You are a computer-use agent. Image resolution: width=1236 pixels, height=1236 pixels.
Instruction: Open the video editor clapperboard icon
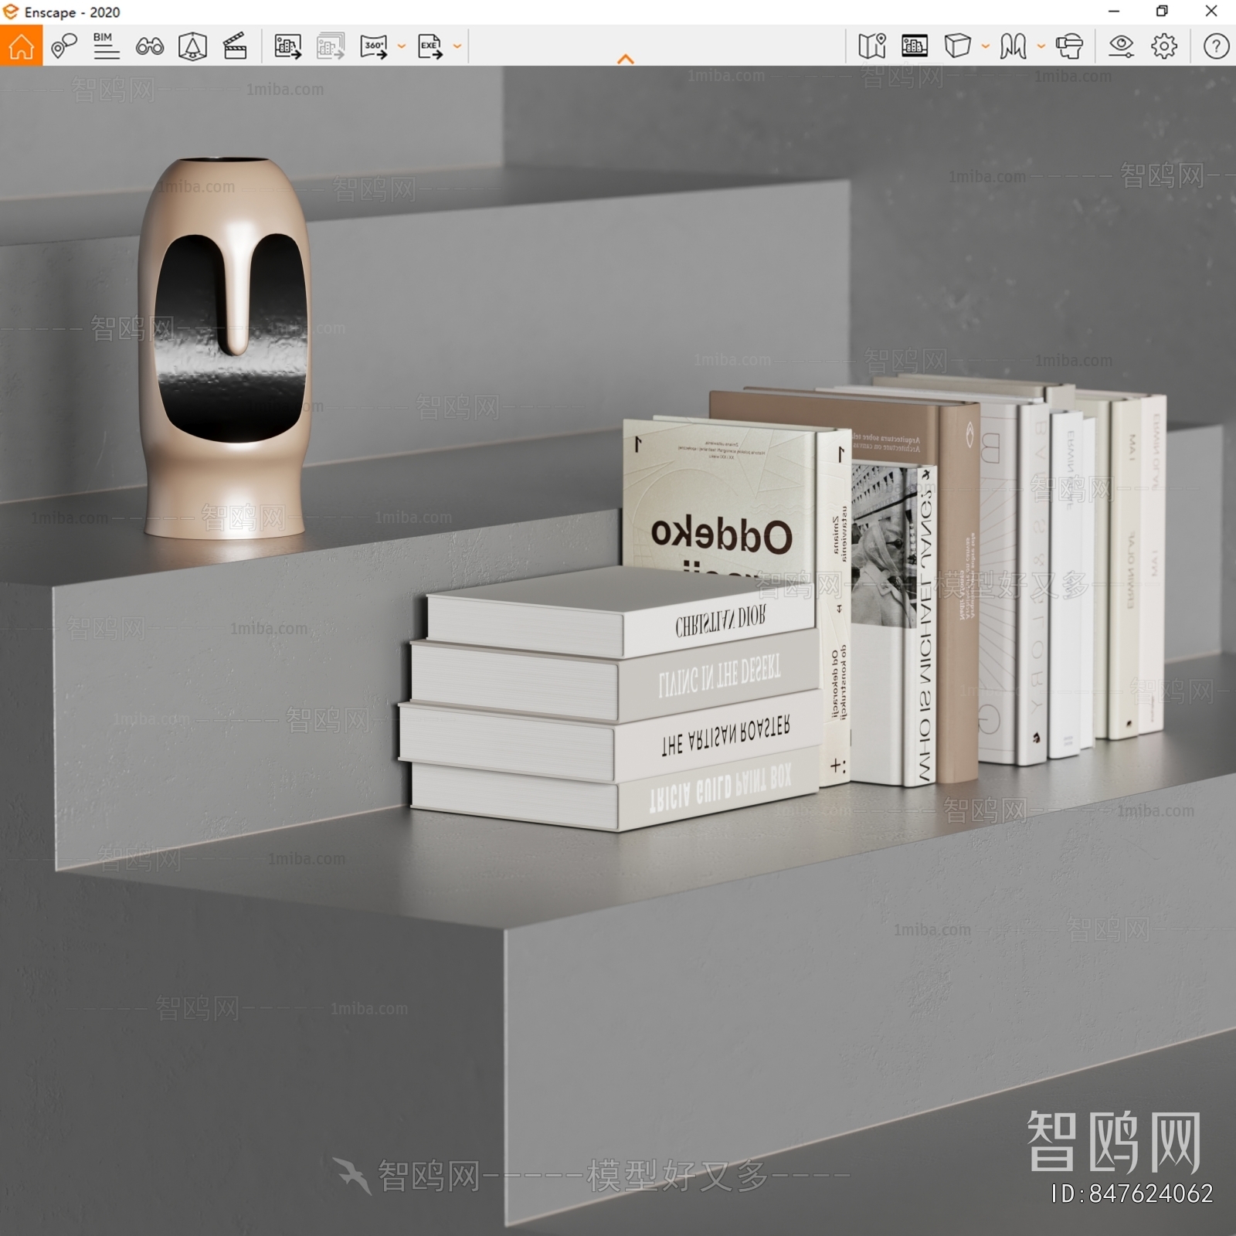tap(235, 46)
